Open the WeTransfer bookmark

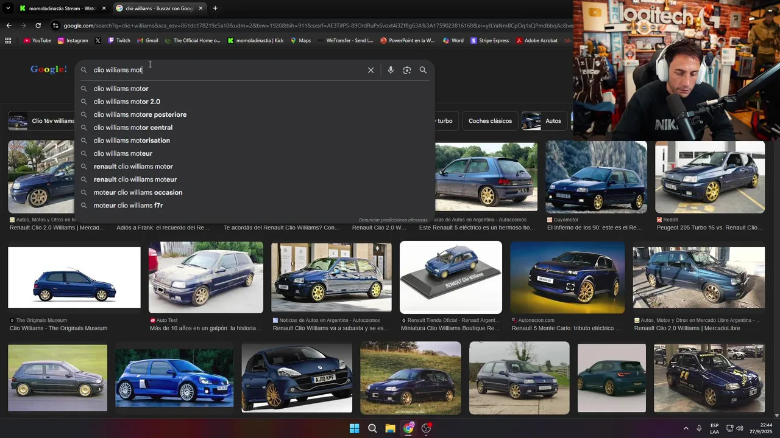click(x=346, y=41)
